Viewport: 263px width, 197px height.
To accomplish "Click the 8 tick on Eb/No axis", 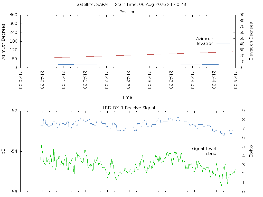I will (x=243, y=120).
